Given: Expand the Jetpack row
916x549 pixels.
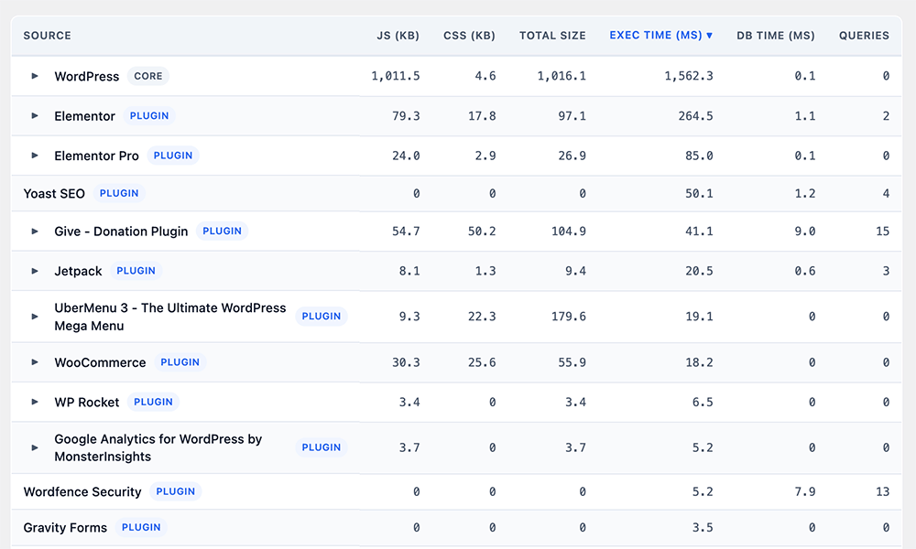Looking at the screenshot, I should [35, 271].
